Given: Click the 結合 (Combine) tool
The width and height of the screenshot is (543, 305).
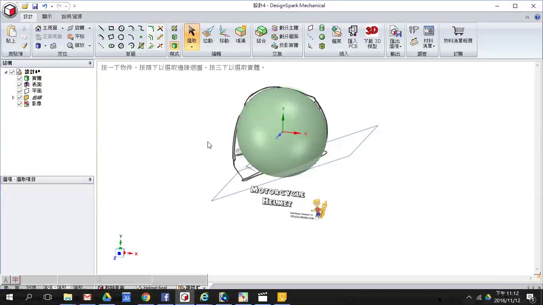Looking at the screenshot, I should pyautogui.click(x=261, y=35).
